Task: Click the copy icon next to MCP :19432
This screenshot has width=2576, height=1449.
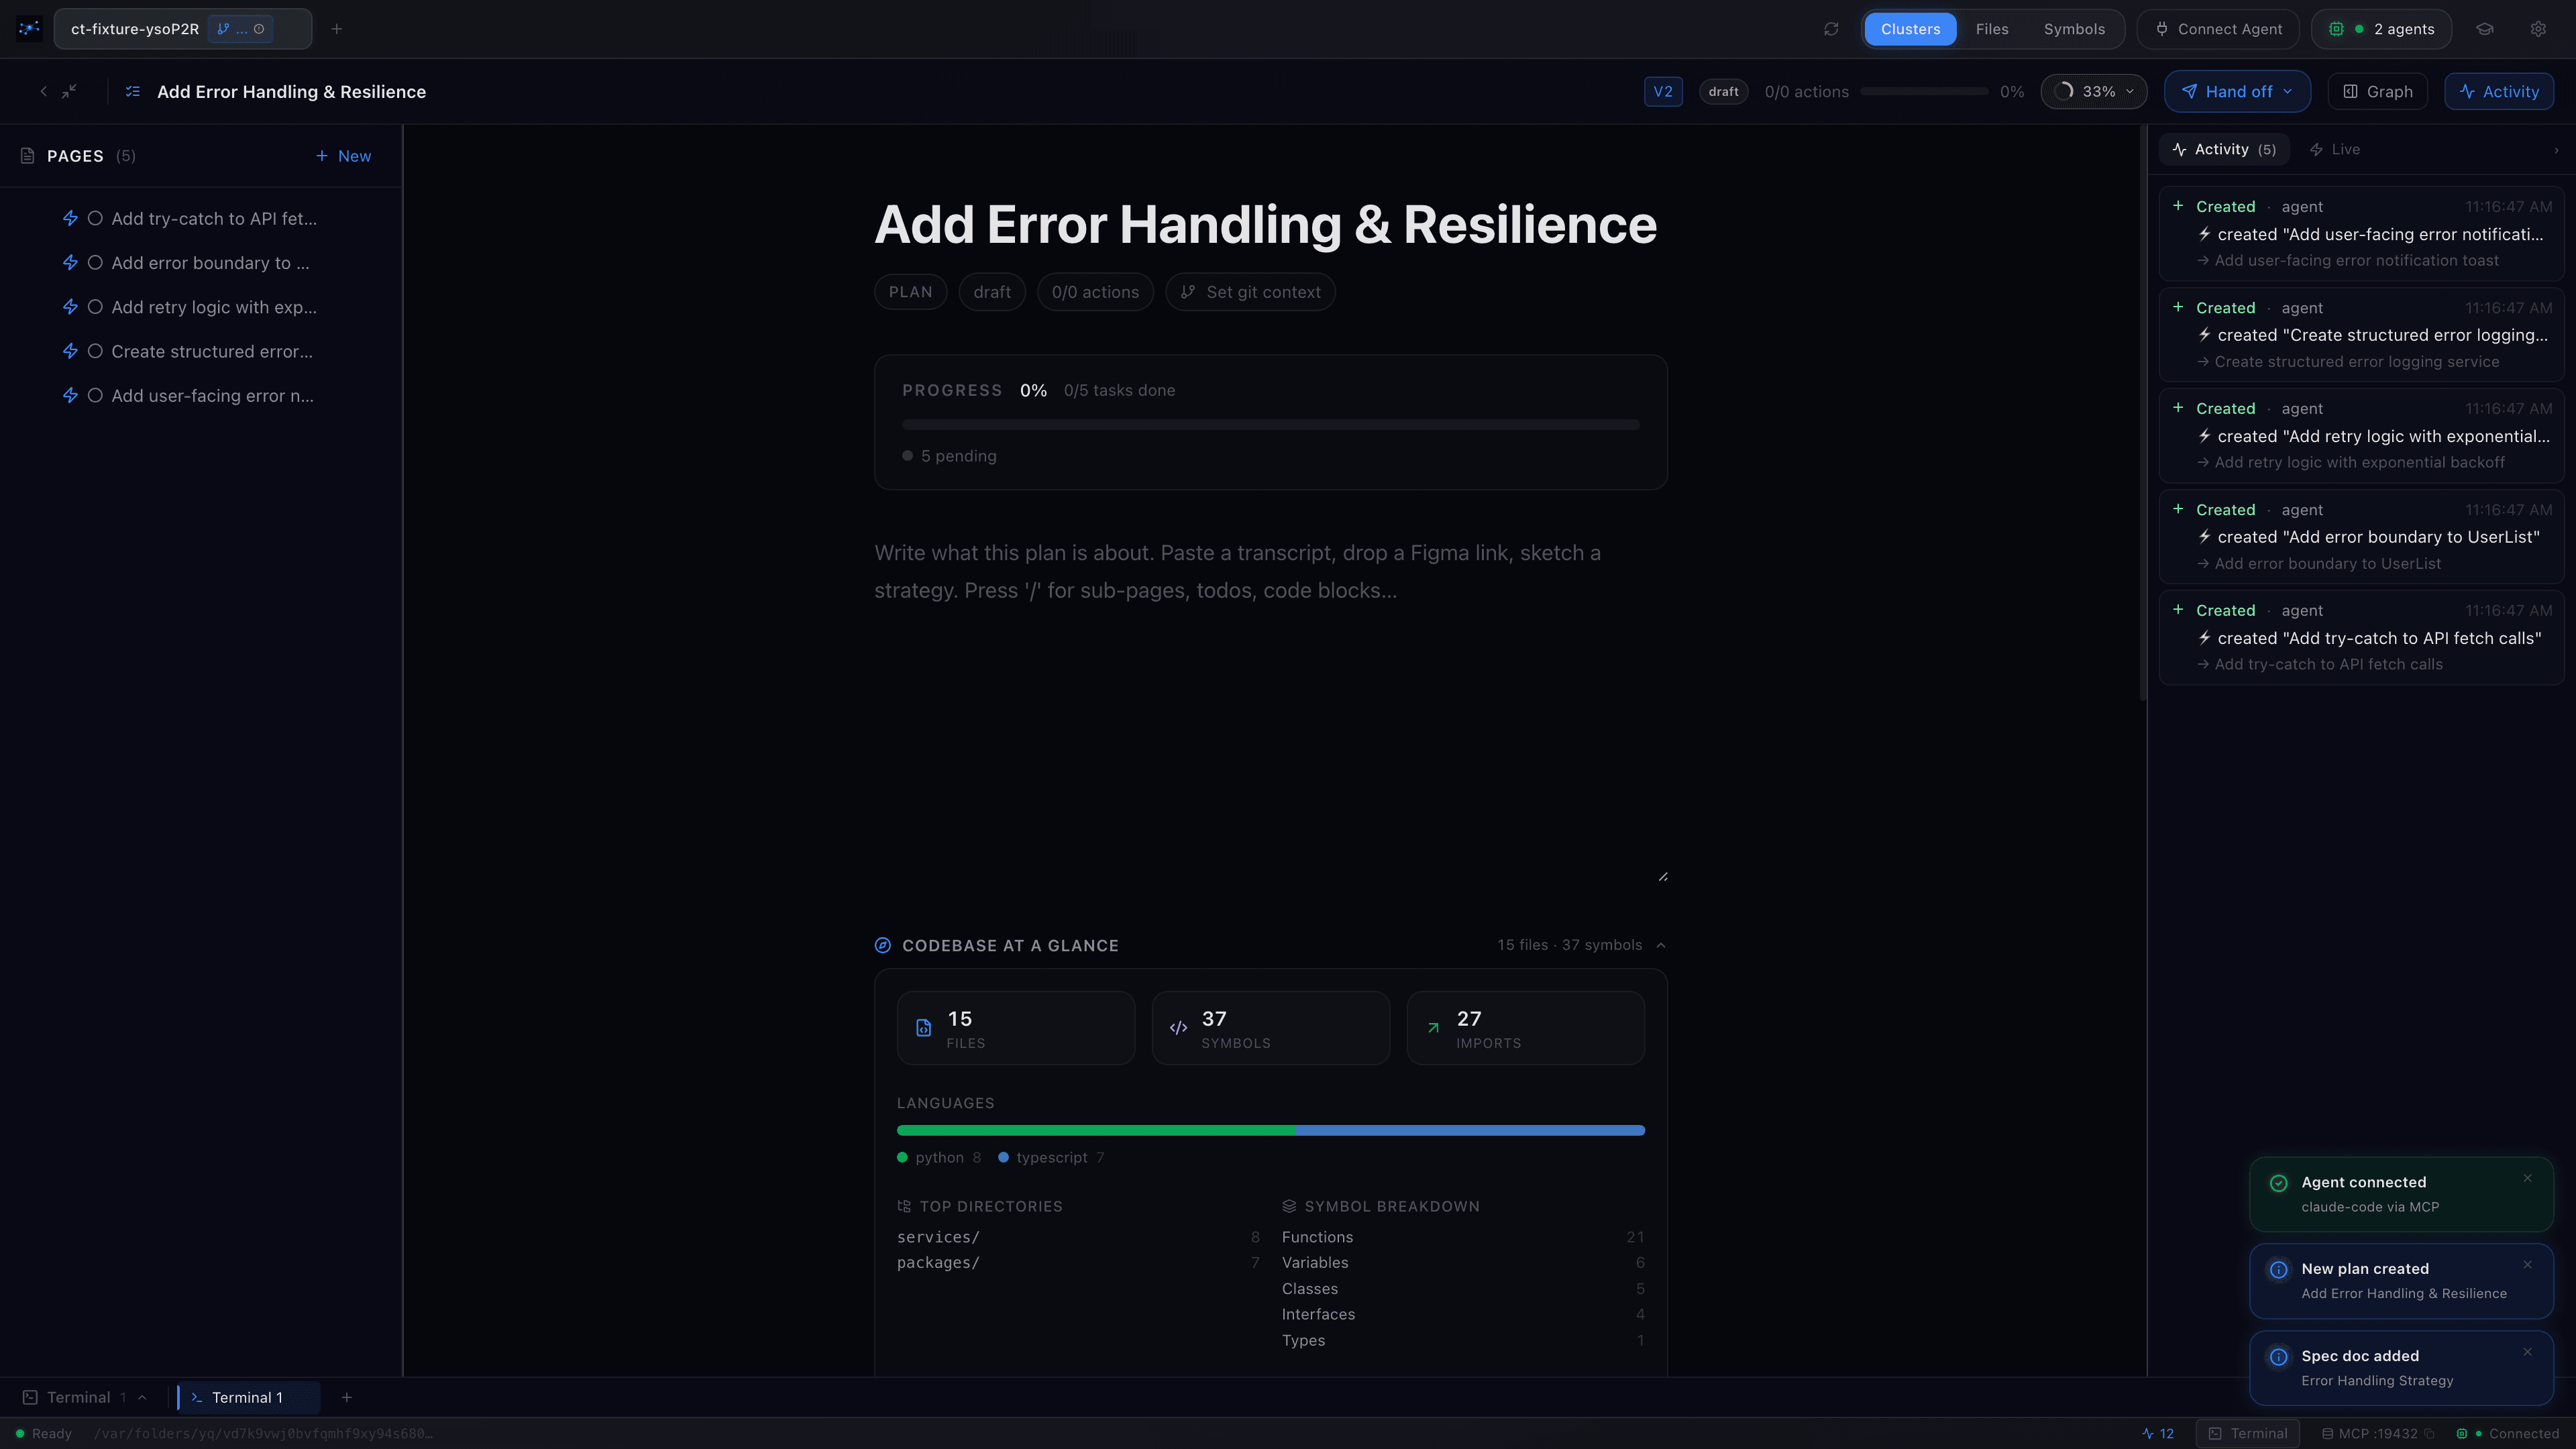Action: coord(2429,1433)
